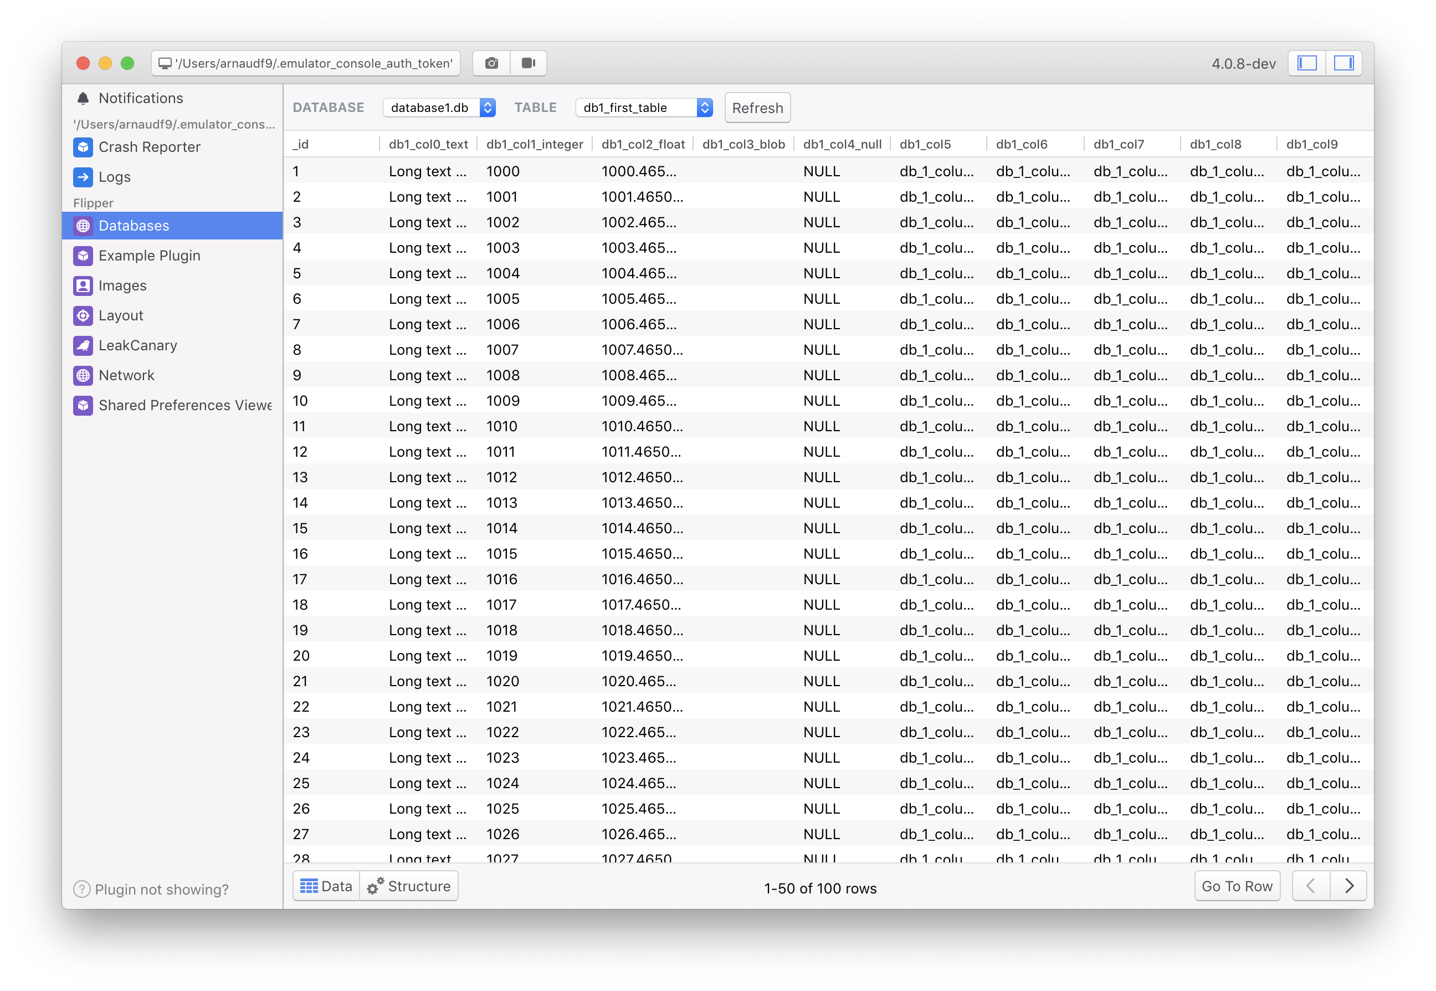This screenshot has width=1436, height=991.
Task: Click the Notifications bell icon
Action: [83, 98]
